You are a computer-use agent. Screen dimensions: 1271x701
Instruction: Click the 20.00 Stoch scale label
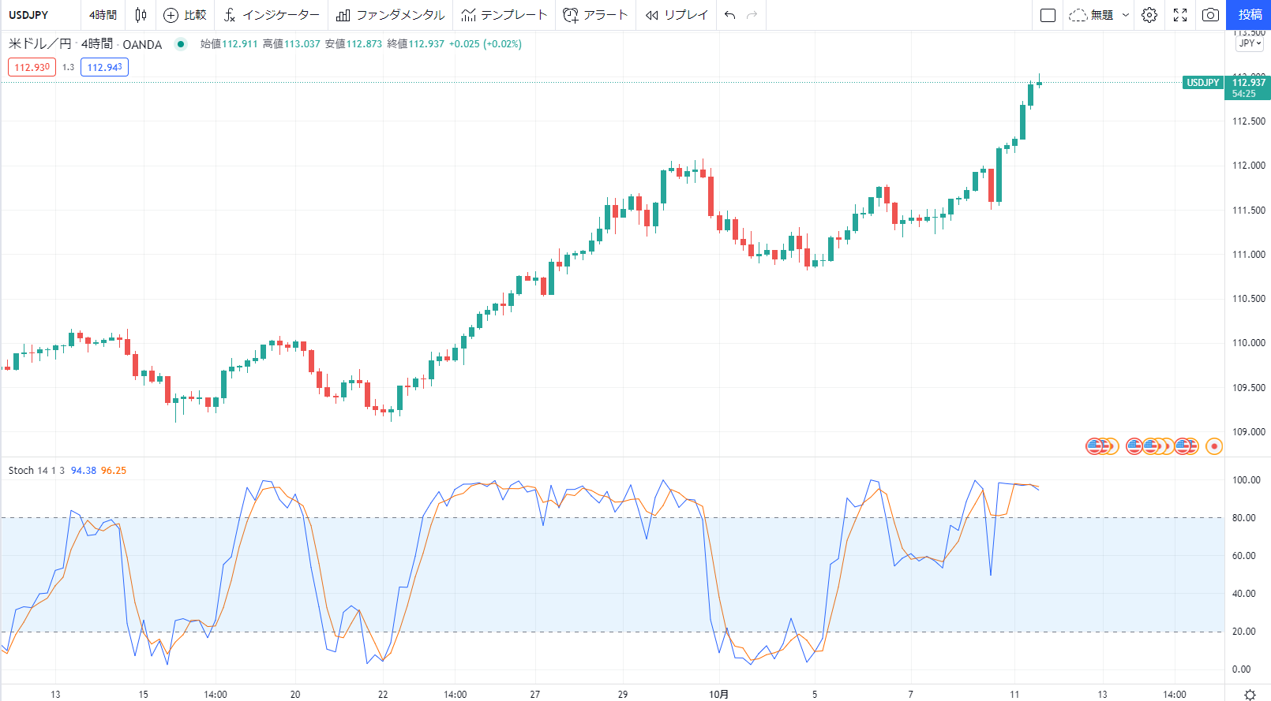1244,632
